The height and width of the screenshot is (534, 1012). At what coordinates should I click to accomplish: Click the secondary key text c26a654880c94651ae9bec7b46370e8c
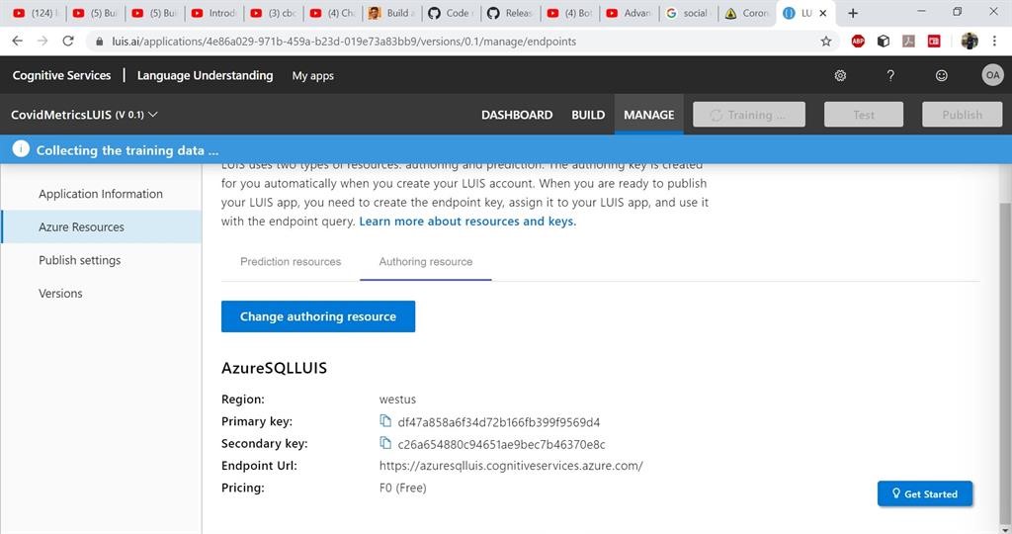point(501,444)
